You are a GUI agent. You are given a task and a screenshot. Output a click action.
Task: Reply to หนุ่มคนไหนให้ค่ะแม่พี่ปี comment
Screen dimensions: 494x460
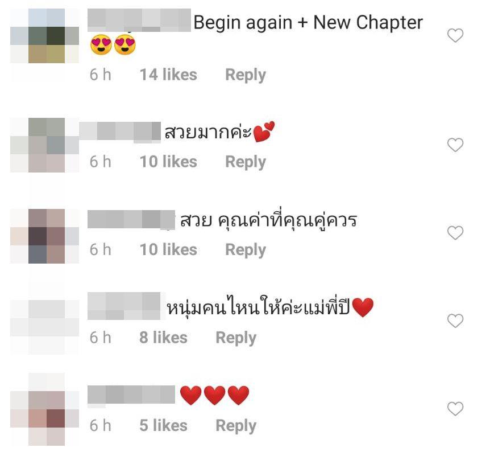(x=236, y=338)
